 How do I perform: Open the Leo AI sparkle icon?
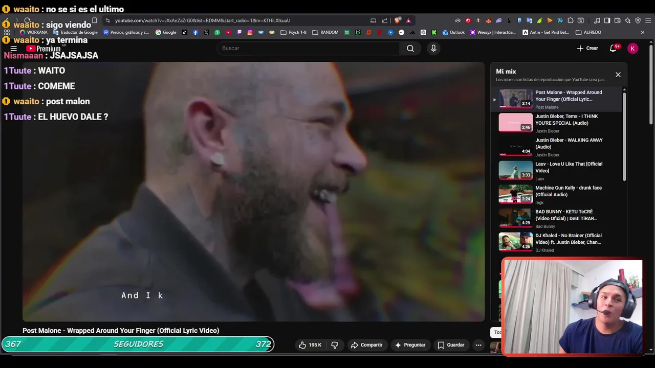coord(628,20)
